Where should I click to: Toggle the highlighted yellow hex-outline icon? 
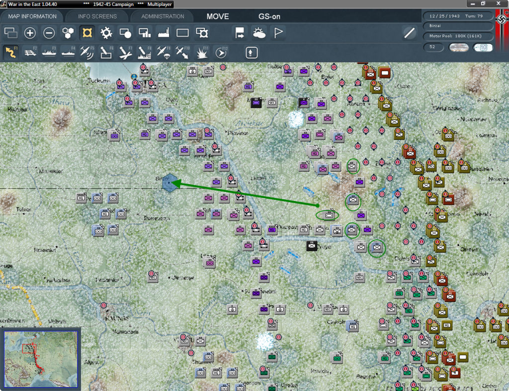(x=87, y=33)
